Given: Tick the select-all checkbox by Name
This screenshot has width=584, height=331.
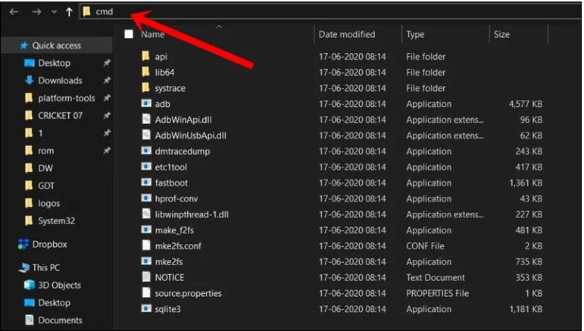Looking at the screenshot, I should click(x=129, y=34).
